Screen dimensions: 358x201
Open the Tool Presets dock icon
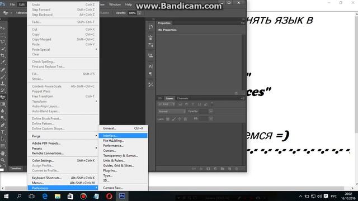(x=150, y=84)
